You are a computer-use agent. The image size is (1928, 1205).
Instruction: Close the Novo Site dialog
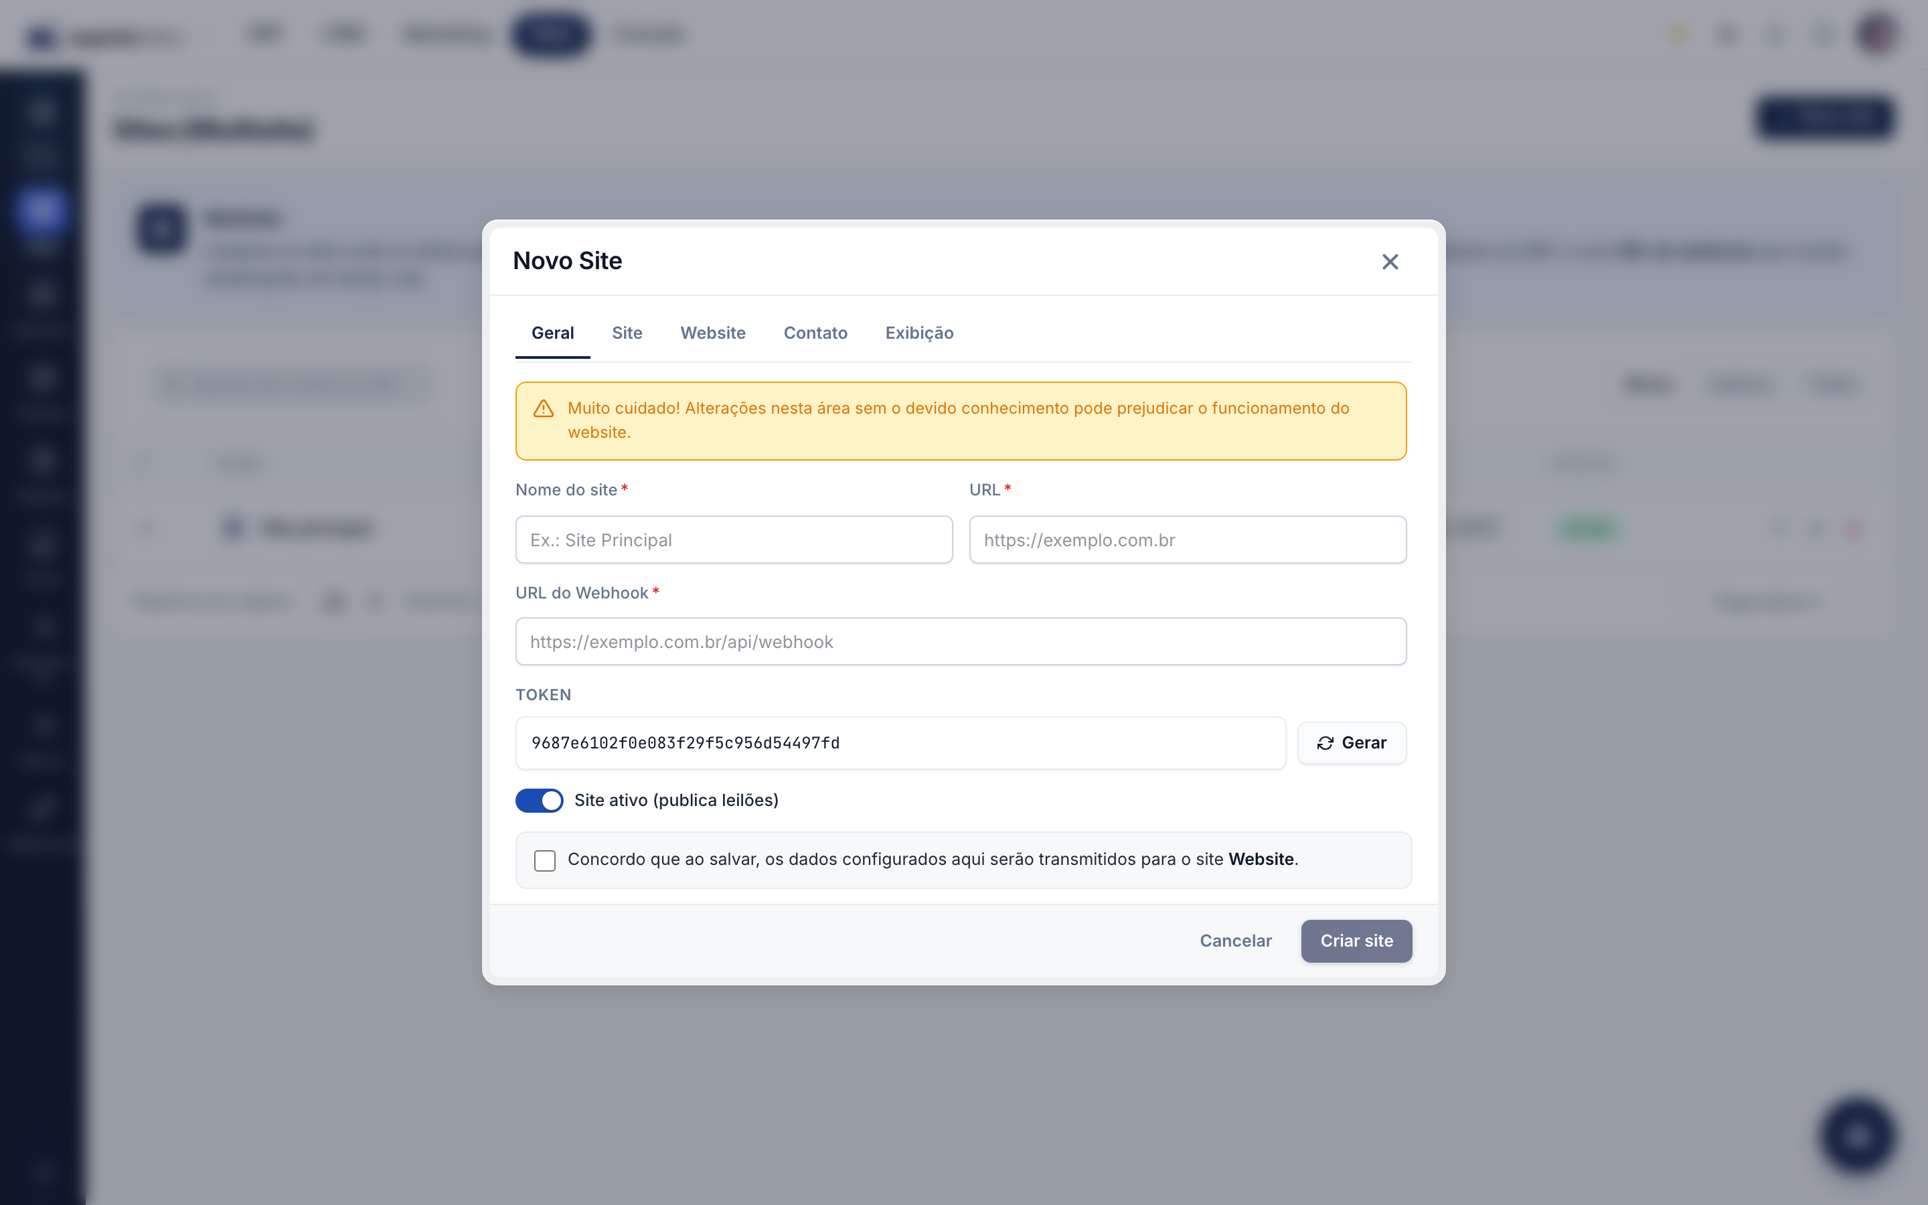pos(1390,261)
